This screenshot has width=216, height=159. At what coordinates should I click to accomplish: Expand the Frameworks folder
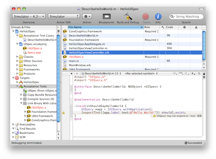pyautogui.click(x=17, y=69)
